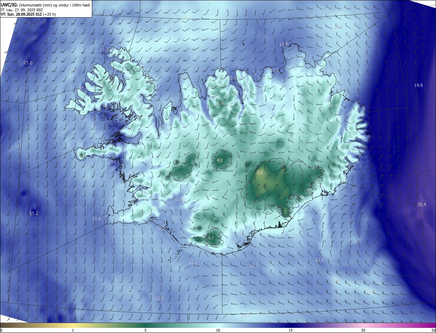436x333 pixels.
Task: Click the 15.0 value label on the map
Action: [x=28, y=63]
